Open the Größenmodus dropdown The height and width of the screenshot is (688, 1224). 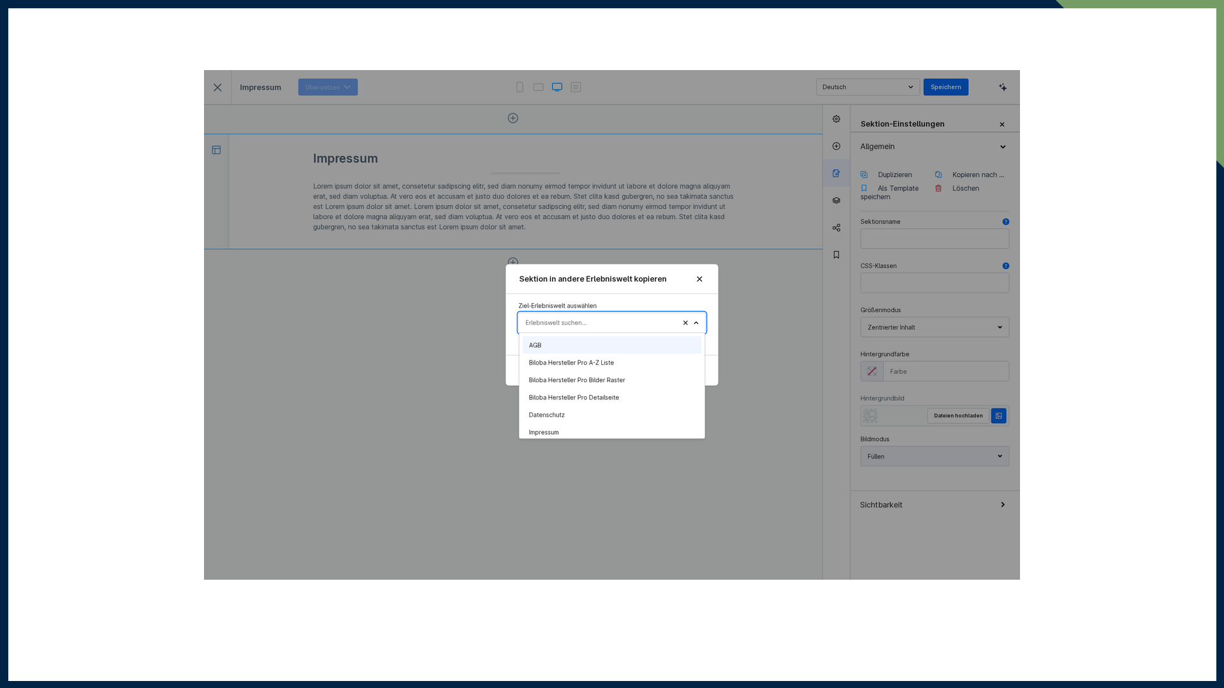coord(935,327)
